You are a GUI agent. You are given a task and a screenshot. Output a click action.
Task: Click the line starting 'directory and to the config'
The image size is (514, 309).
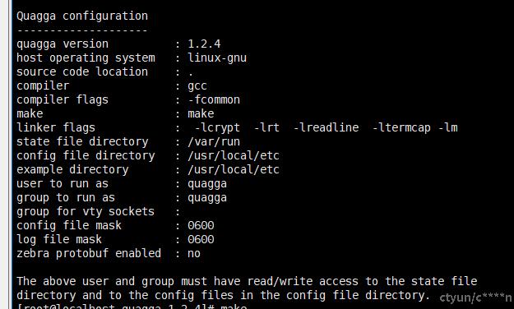223,296
